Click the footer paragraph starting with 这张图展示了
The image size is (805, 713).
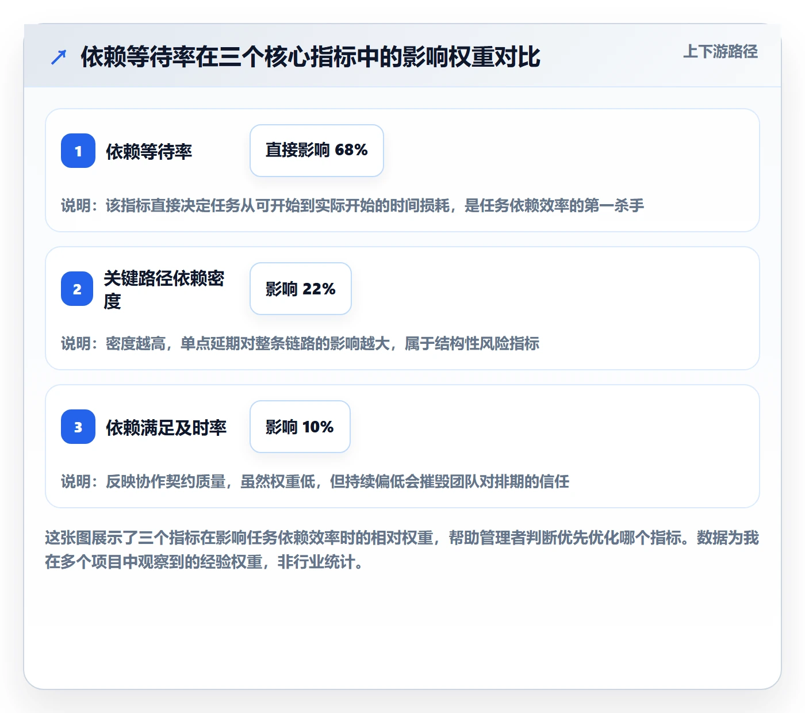(x=402, y=550)
